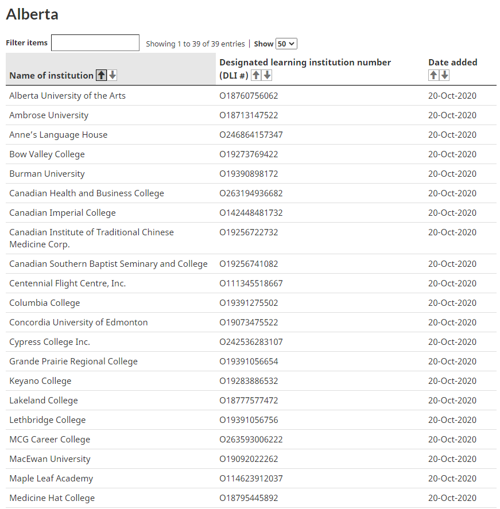Viewport: 500px width, 509px height.
Task: Click the Designated learning institution number header
Action: pyautogui.click(x=305, y=62)
